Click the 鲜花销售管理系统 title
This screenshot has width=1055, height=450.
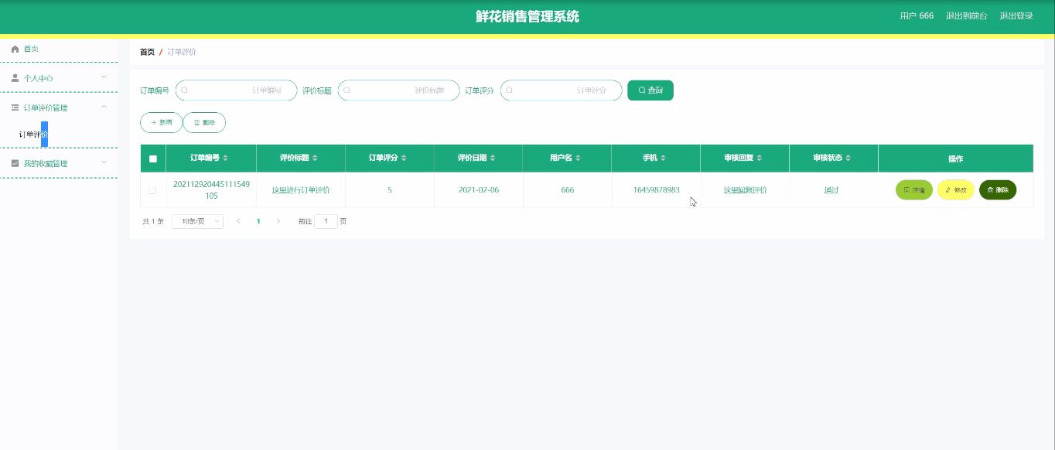(527, 16)
